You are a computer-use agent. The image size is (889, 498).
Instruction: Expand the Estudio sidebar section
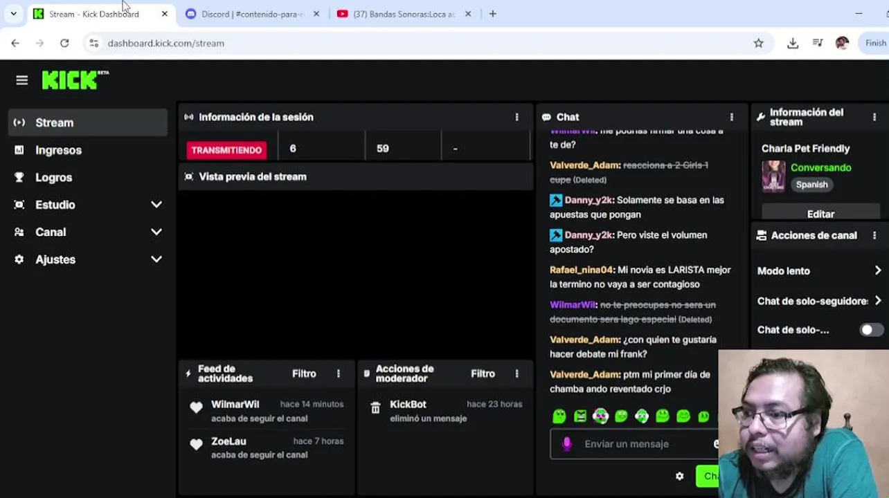[156, 205]
